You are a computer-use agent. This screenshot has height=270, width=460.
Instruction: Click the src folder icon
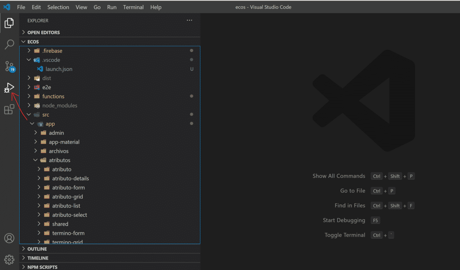(x=37, y=115)
